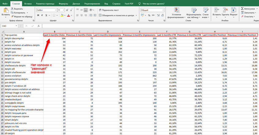This screenshot has width=259, height=135.
Task: Click Delete cells (Удалить) icon
Action: [x=225, y=12]
